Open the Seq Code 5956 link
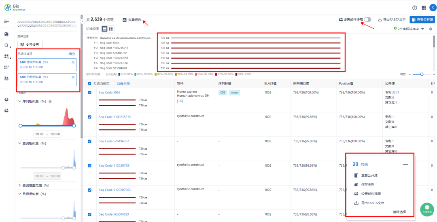The height and width of the screenshot is (222, 437). (110, 93)
